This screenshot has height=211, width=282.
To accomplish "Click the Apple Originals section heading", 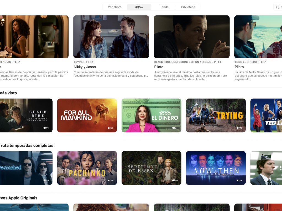I will point(19,198).
